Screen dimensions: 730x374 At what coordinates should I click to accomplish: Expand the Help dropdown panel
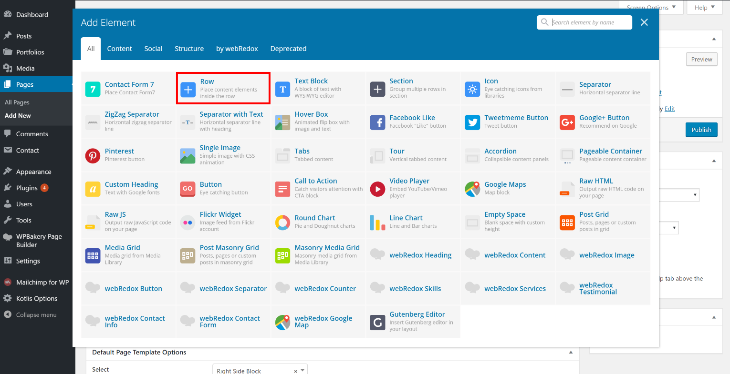point(704,7)
